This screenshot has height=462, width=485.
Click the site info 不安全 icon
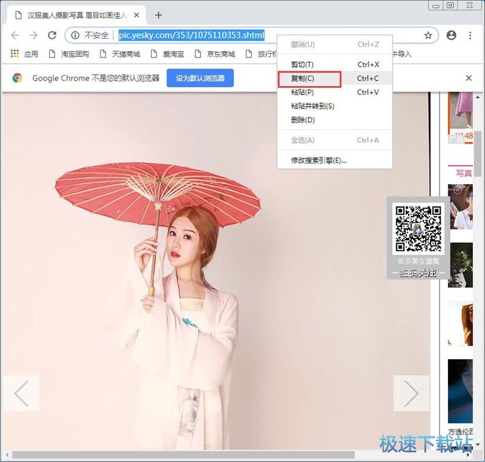[x=75, y=36]
